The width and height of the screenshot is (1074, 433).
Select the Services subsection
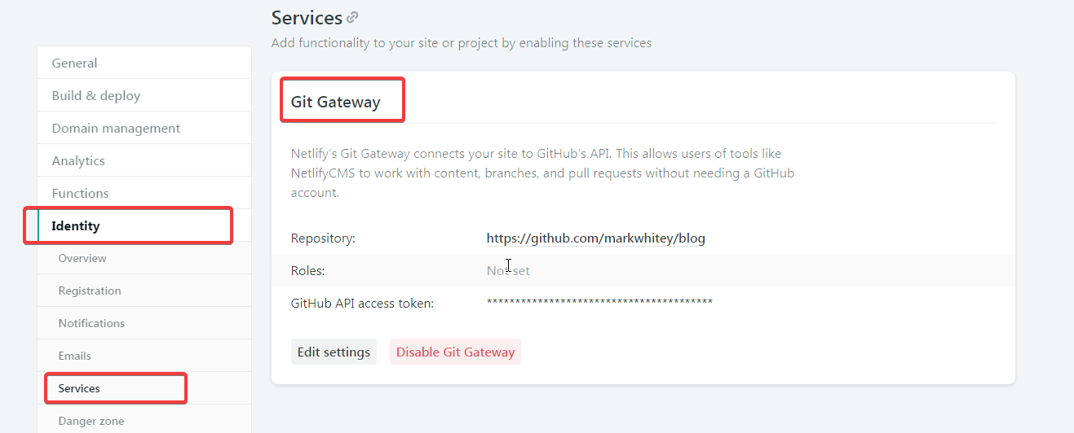144,388
